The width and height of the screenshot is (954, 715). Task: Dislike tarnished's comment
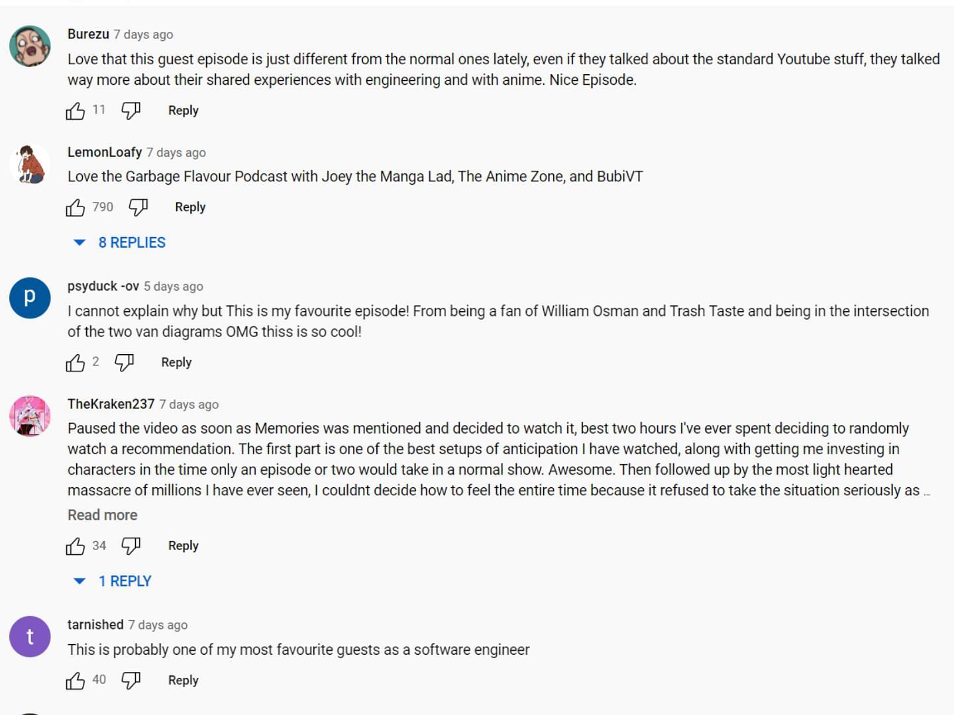(x=131, y=681)
